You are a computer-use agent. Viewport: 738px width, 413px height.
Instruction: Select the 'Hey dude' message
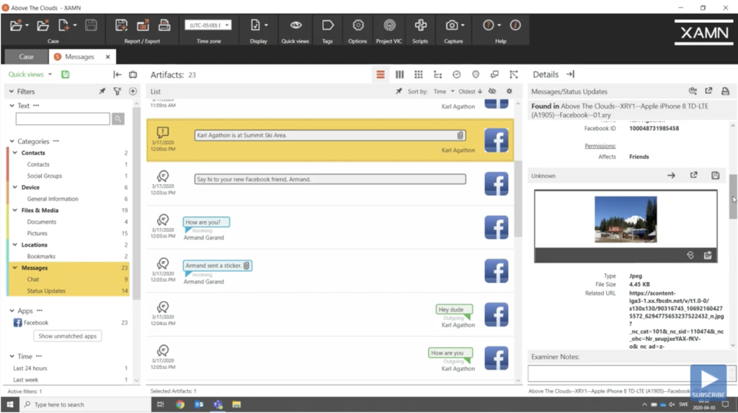tap(454, 309)
